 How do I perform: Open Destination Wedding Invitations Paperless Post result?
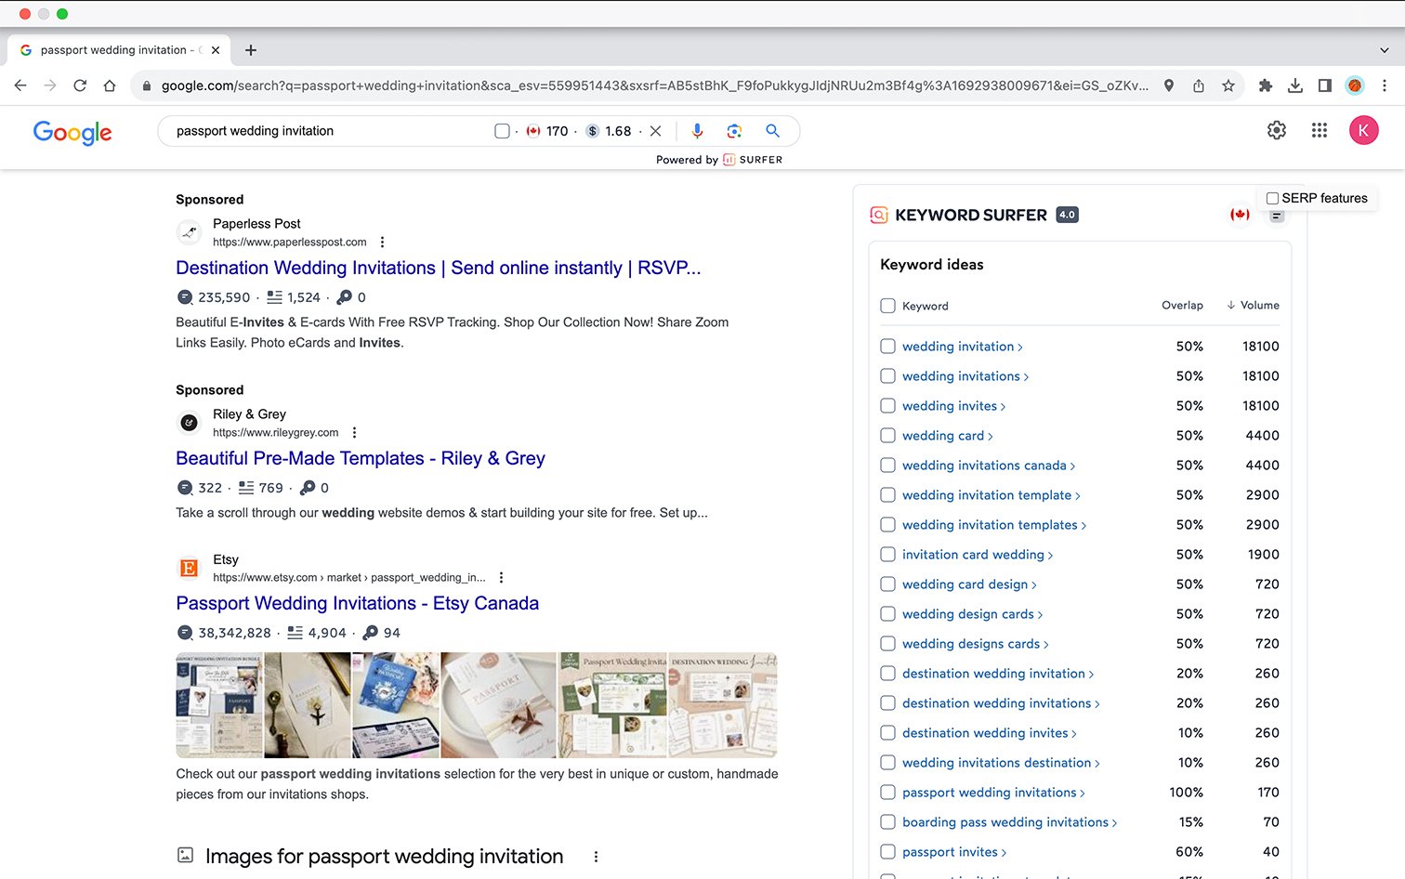438,268
